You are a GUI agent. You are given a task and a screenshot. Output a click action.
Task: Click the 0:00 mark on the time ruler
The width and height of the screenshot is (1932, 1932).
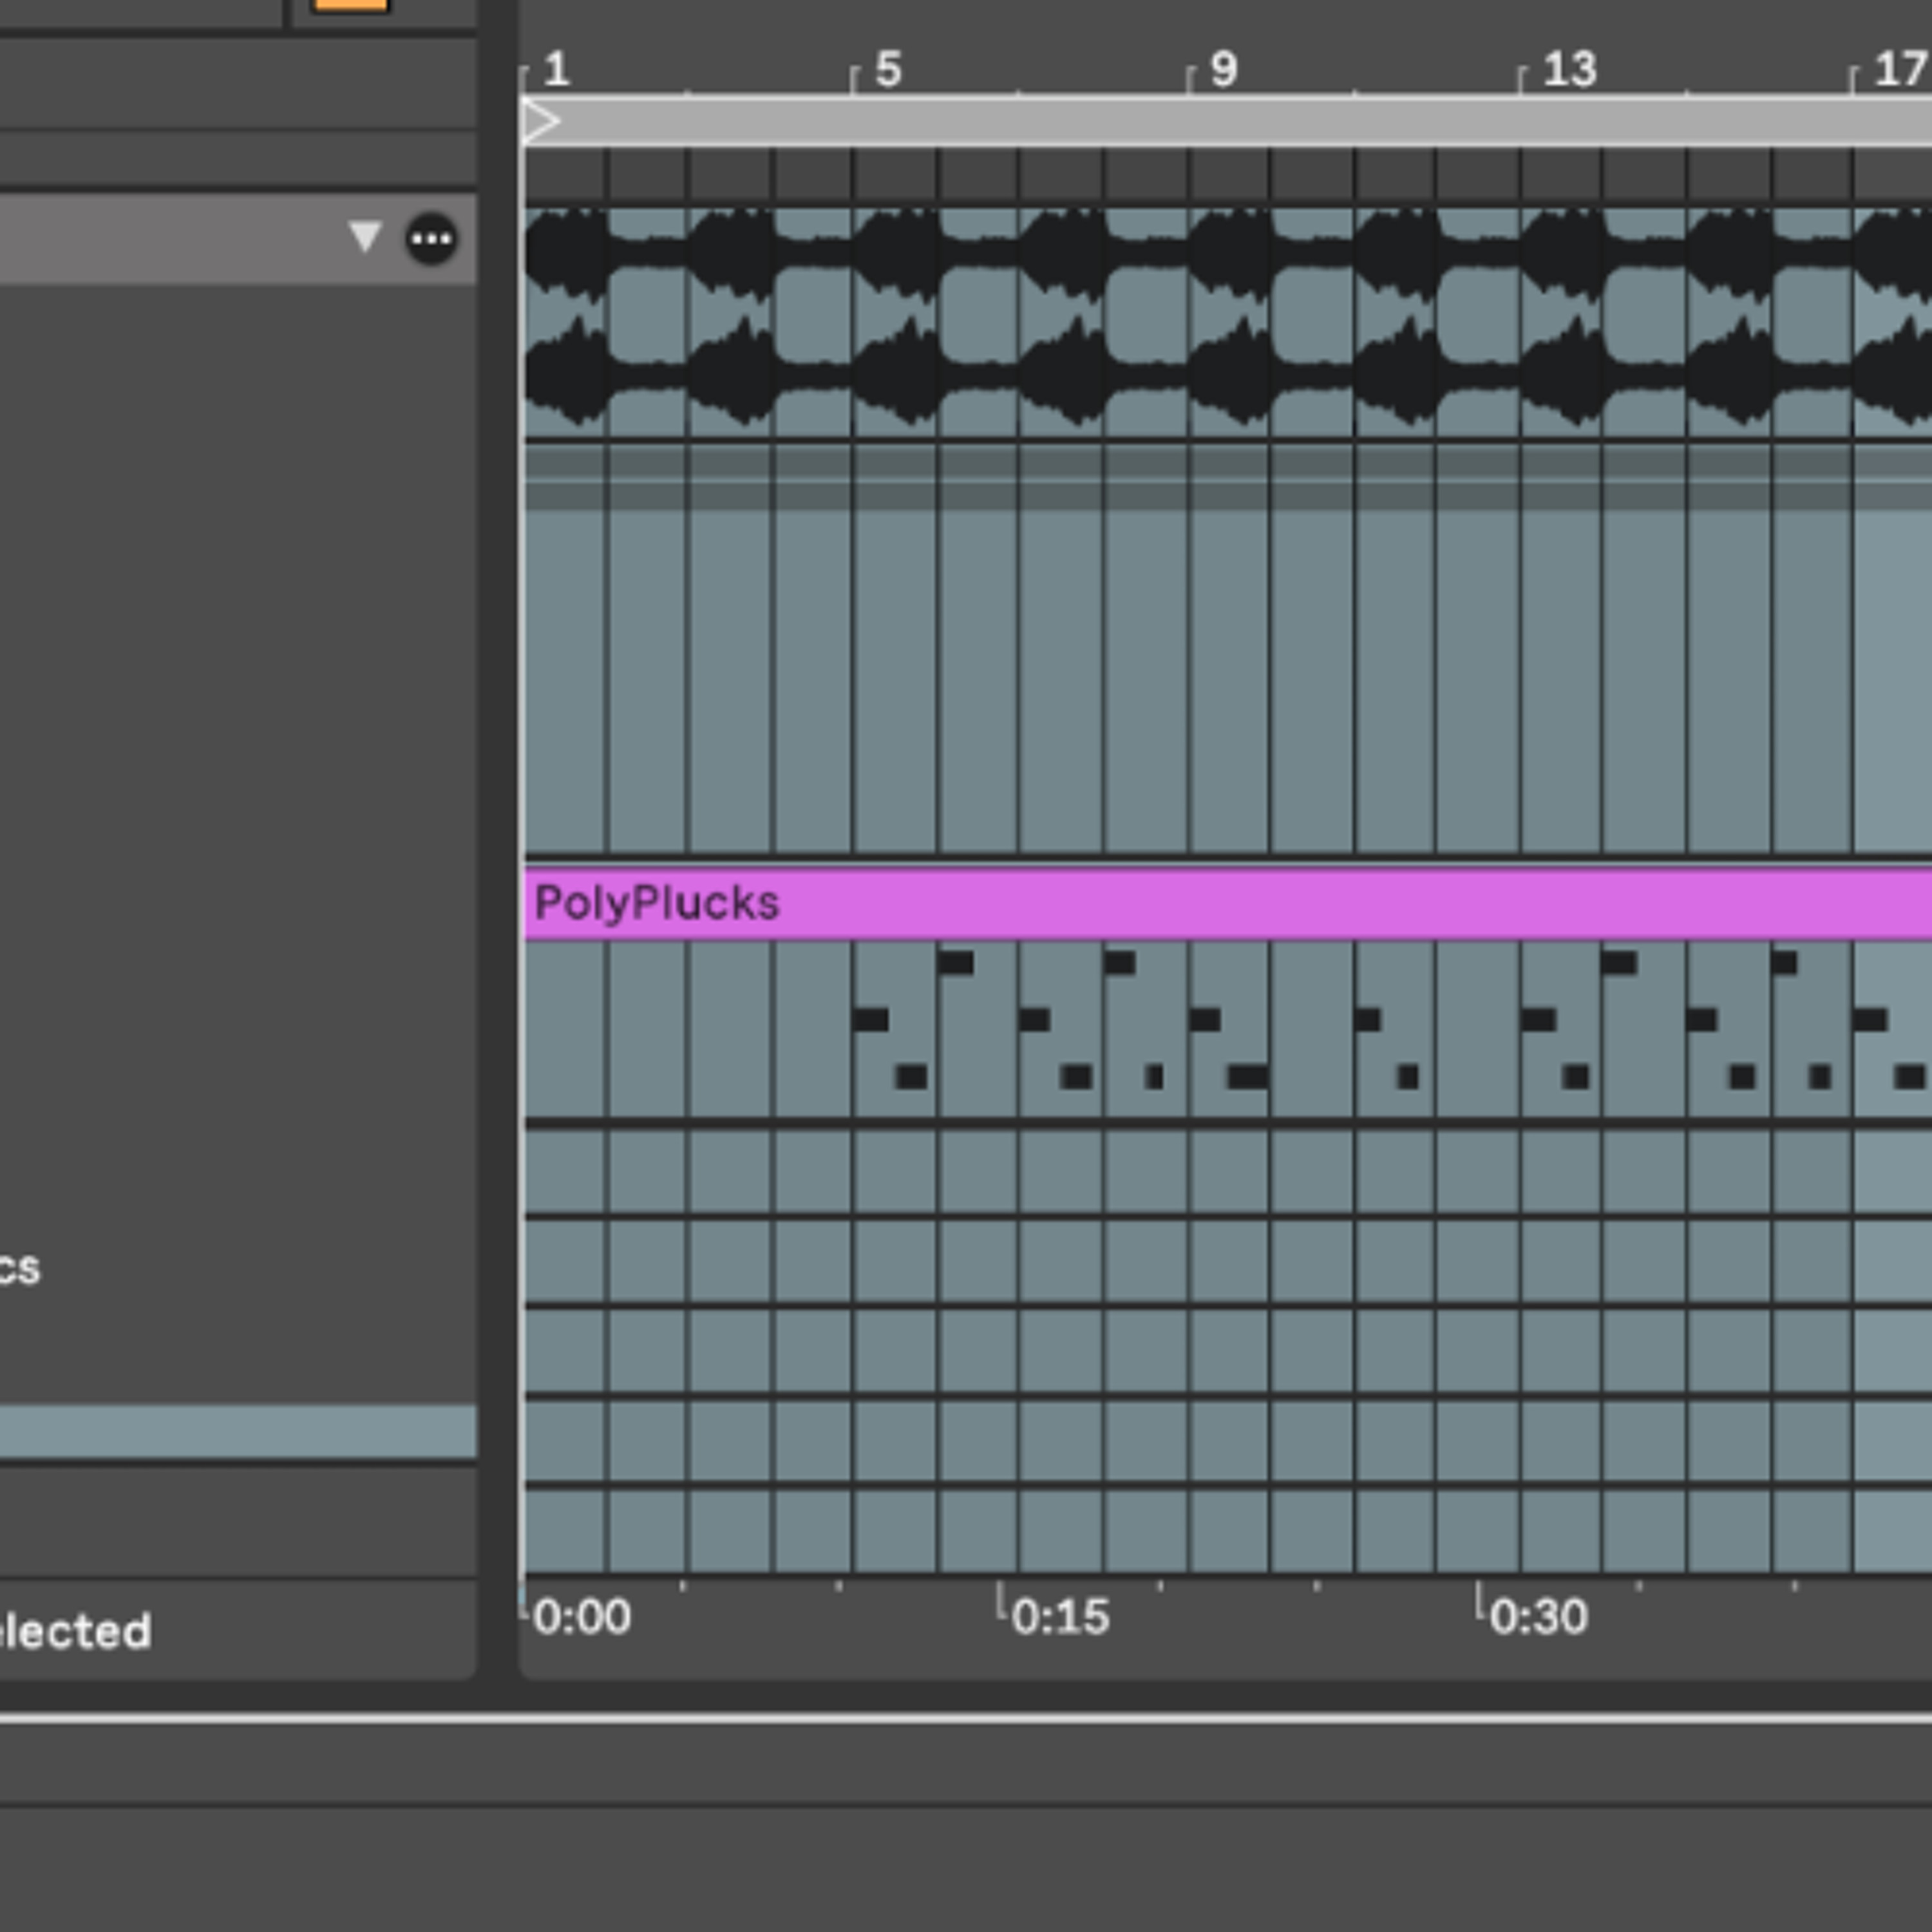pos(582,1617)
